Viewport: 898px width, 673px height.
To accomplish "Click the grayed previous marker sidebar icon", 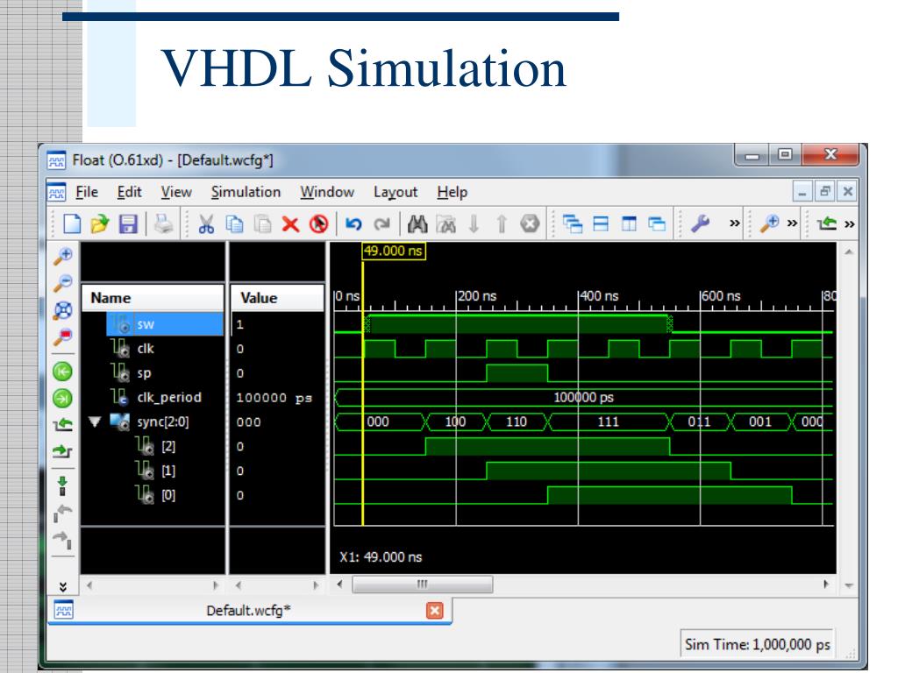I will 62,513.
